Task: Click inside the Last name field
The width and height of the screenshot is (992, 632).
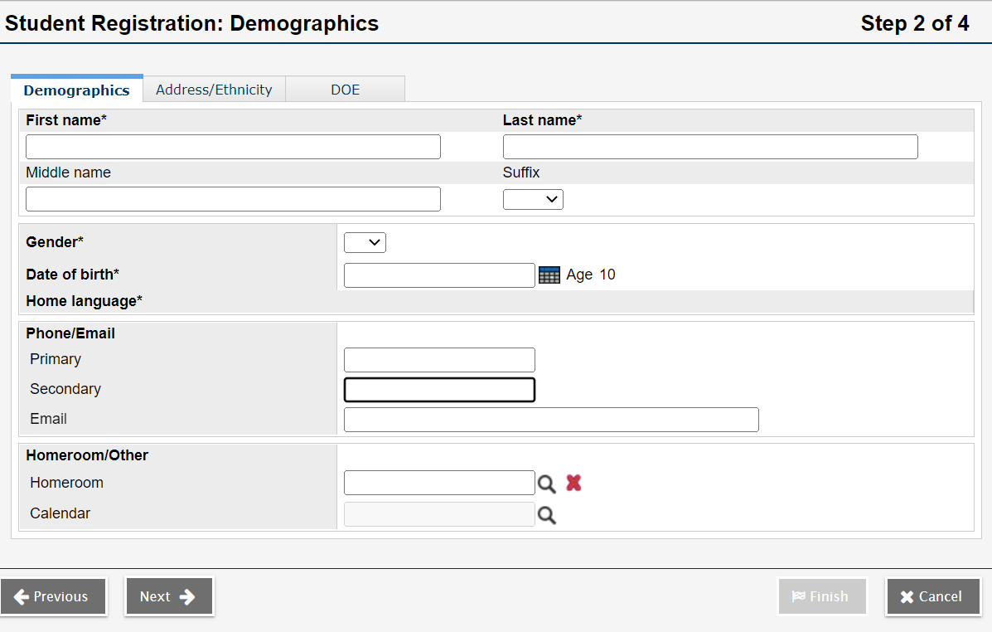Action: pos(710,146)
